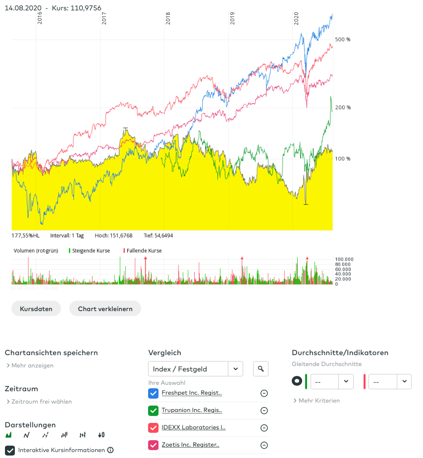Remove Zoetis Inc. from the comparison

(x=264, y=445)
